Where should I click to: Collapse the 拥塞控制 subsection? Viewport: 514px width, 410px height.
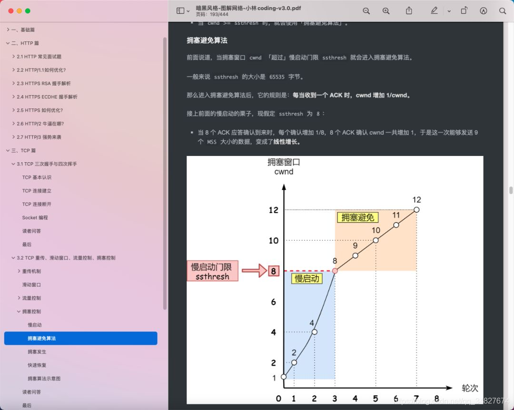(19, 312)
